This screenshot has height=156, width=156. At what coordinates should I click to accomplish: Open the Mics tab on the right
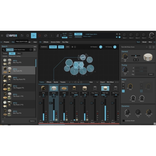[150, 42]
